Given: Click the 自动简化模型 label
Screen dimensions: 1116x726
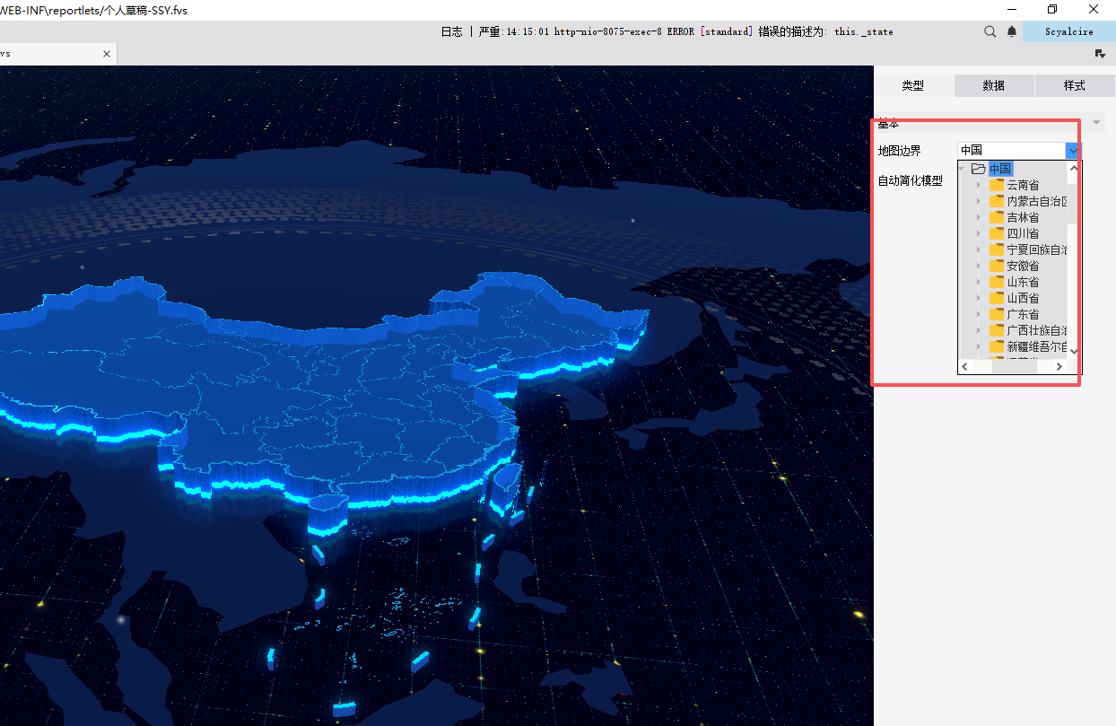Looking at the screenshot, I should (910, 180).
